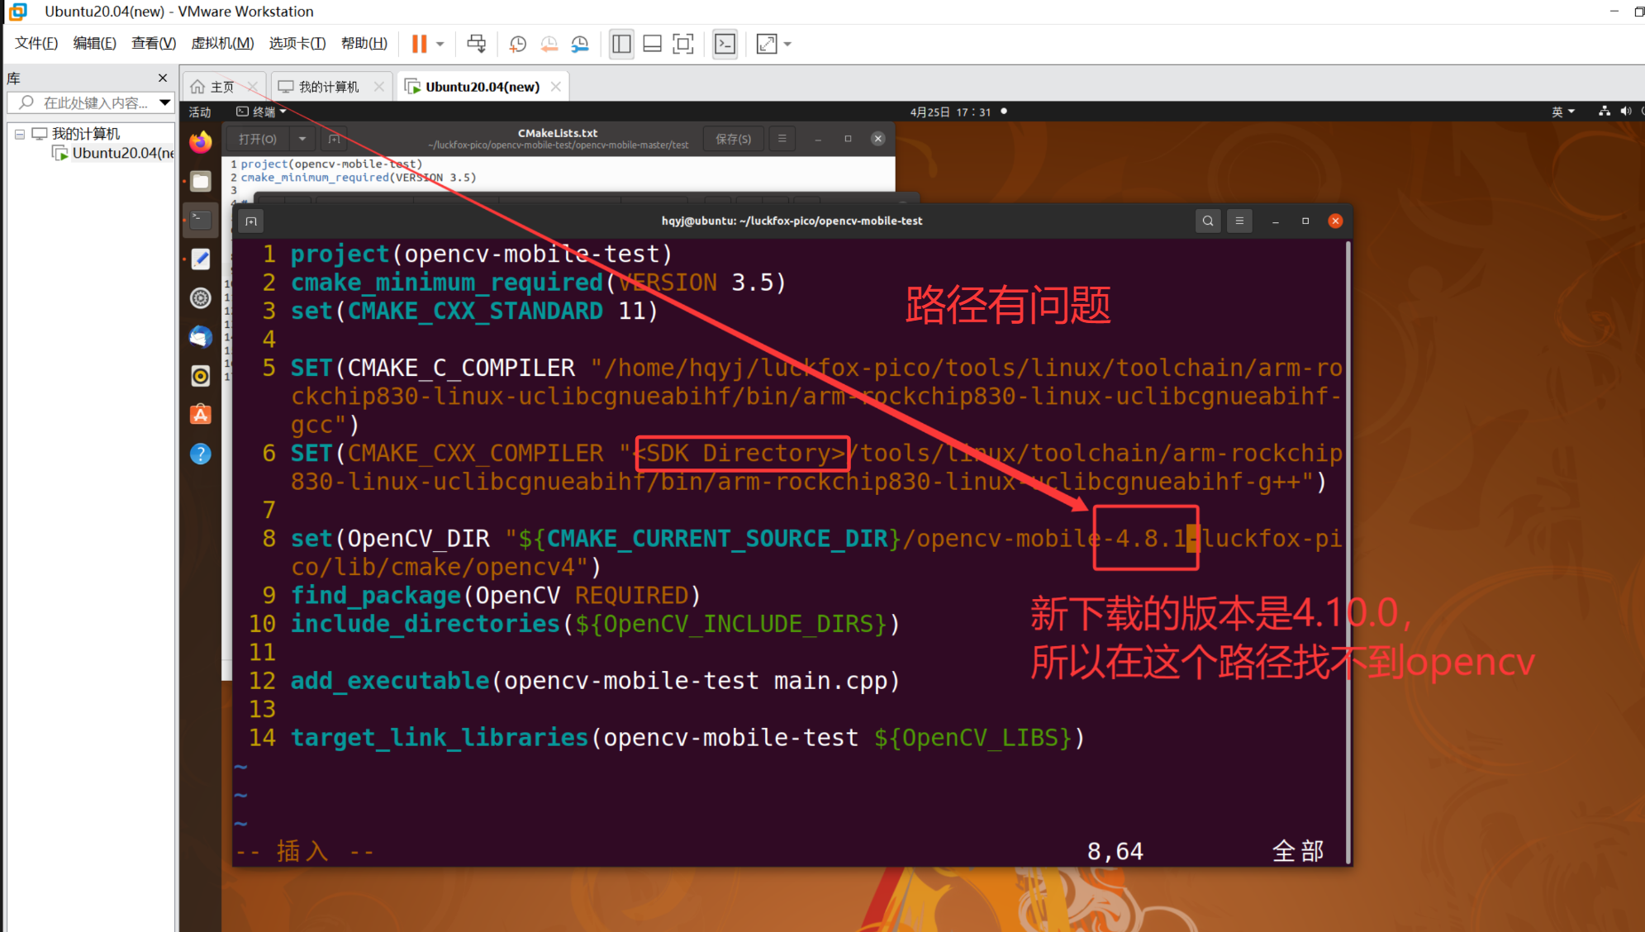
Task: Take a snapshot of the virtual machine
Action: click(x=517, y=43)
